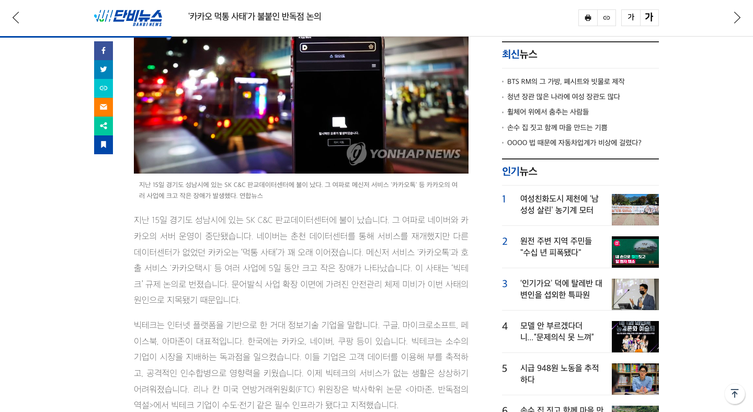Go to the next article arrow

tap(737, 18)
